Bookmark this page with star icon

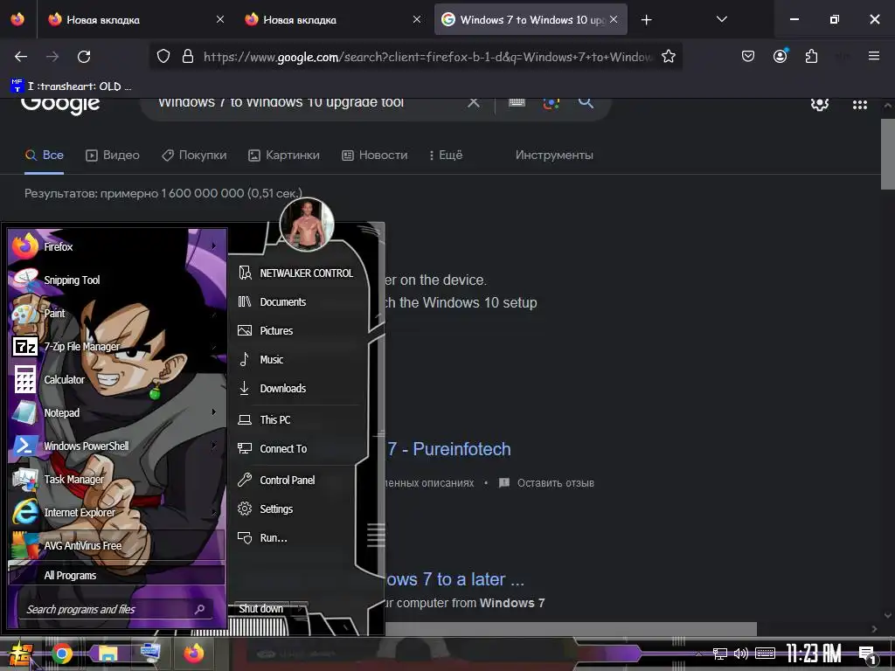[669, 57]
